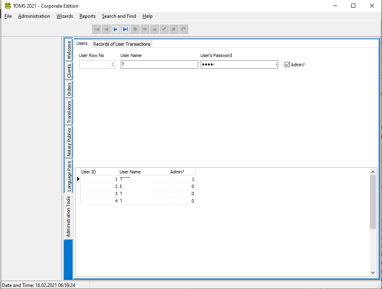The image size is (382, 289).
Task: Cancel the current record edits
Action: click(174, 29)
